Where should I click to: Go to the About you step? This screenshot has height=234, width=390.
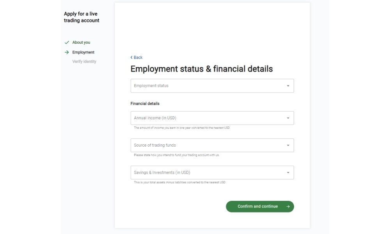coord(81,43)
